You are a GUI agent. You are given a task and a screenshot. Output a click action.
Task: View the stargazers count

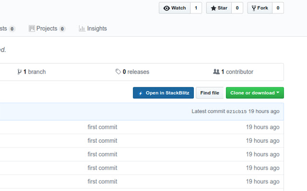(237, 8)
